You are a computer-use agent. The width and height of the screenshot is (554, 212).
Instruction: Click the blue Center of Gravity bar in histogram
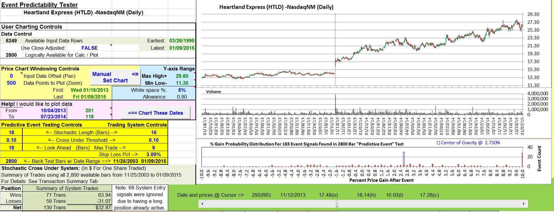[404, 159]
